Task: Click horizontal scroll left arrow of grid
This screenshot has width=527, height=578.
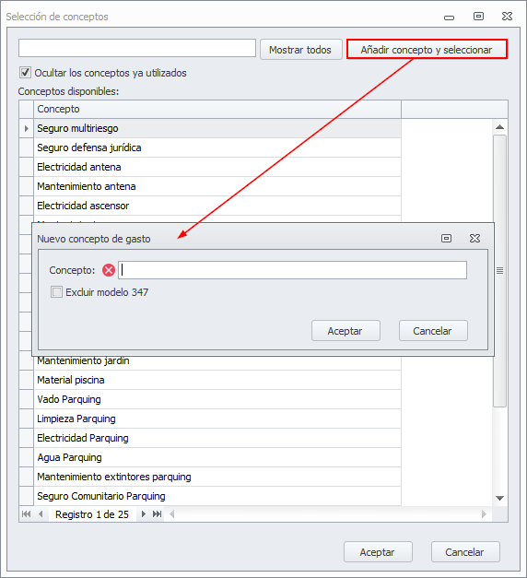Action: tap(171, 513)
